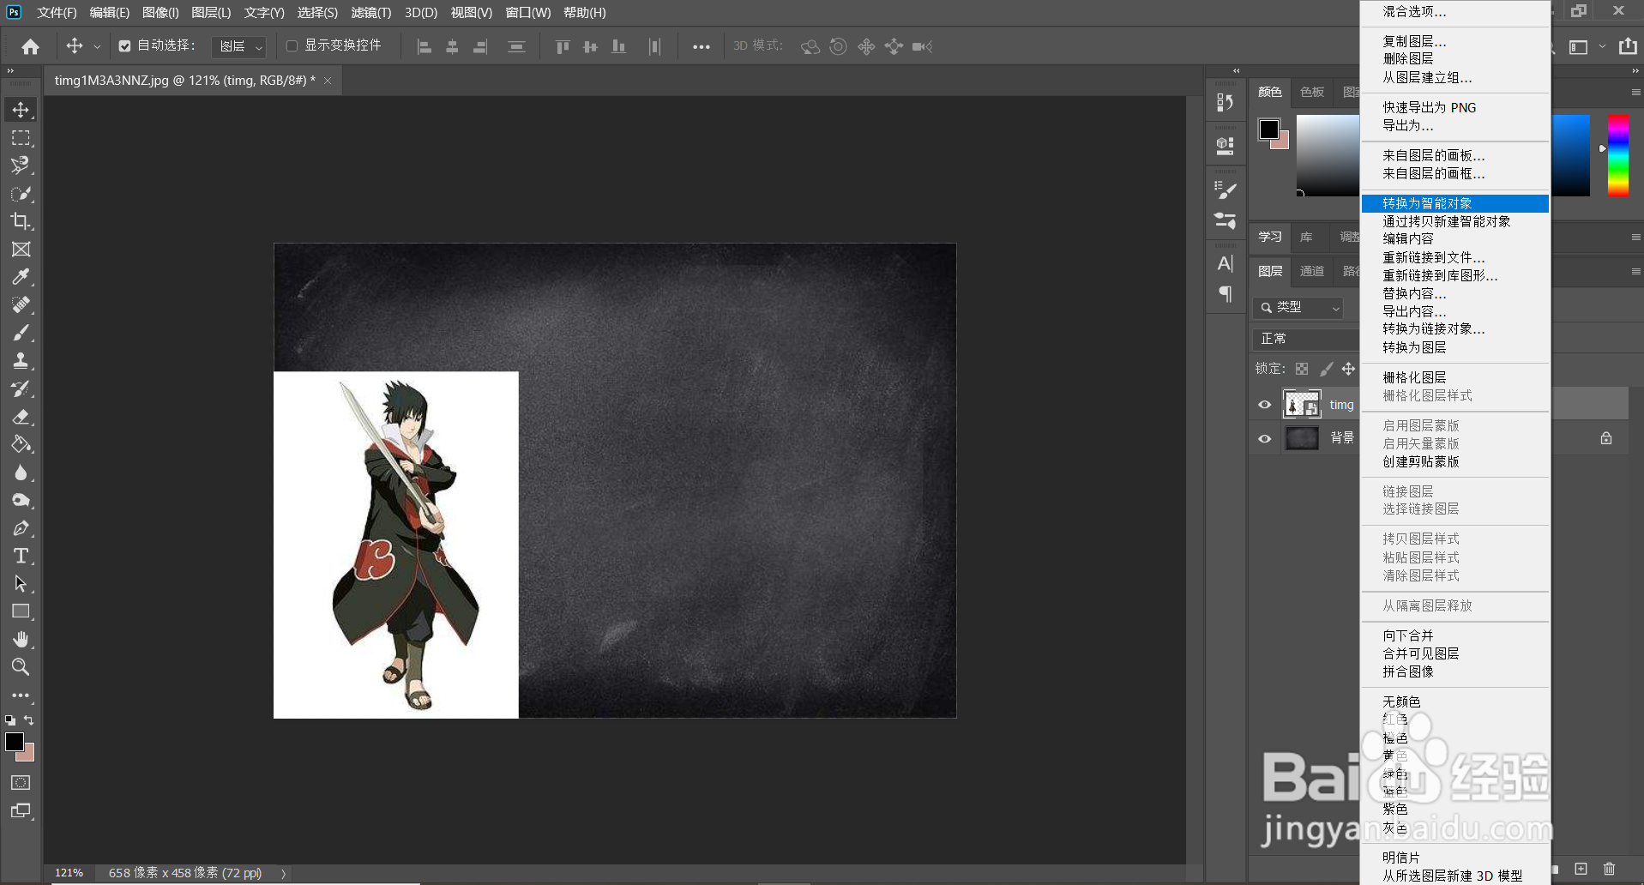Pick the Quick Selection tool
This screenshot has width=1644, height=885.
(21, 194)
